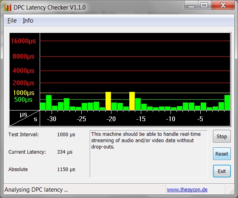Screen dimensions: 238x198
Task: Click the 16000µs scale label
Action: coord(23,41)
